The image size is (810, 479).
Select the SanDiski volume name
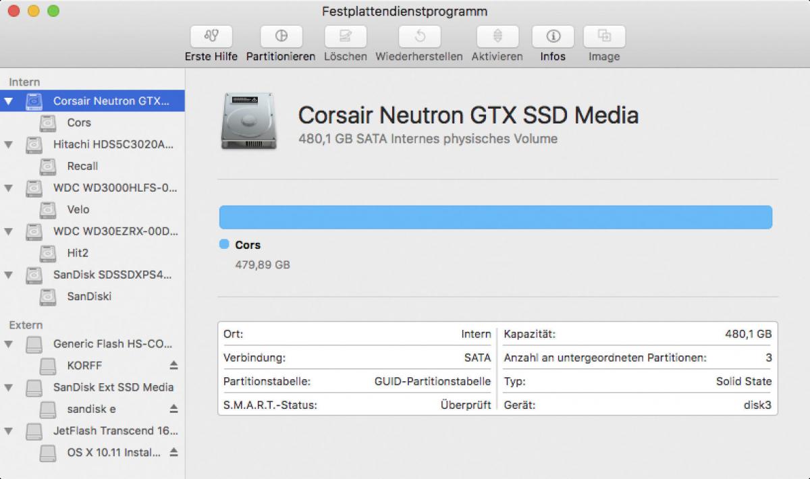(89, 296)
